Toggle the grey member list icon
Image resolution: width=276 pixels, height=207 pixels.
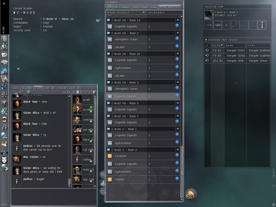click(90, 92)
